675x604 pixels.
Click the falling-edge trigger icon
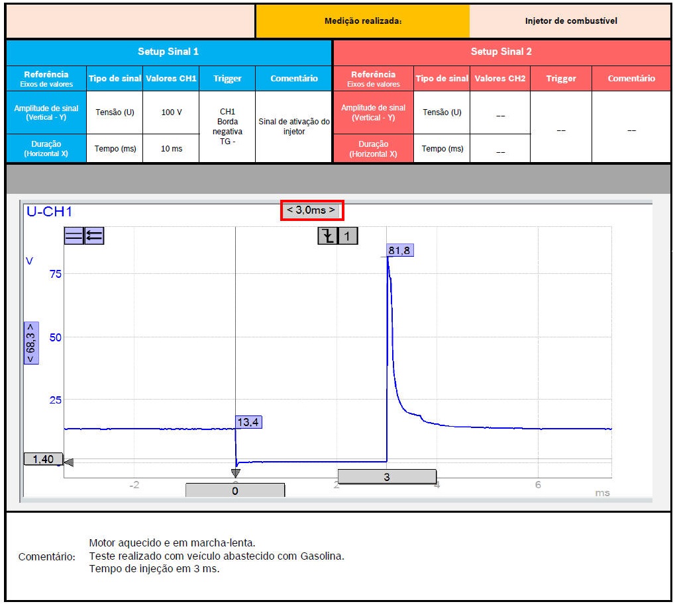coord(327,236)
